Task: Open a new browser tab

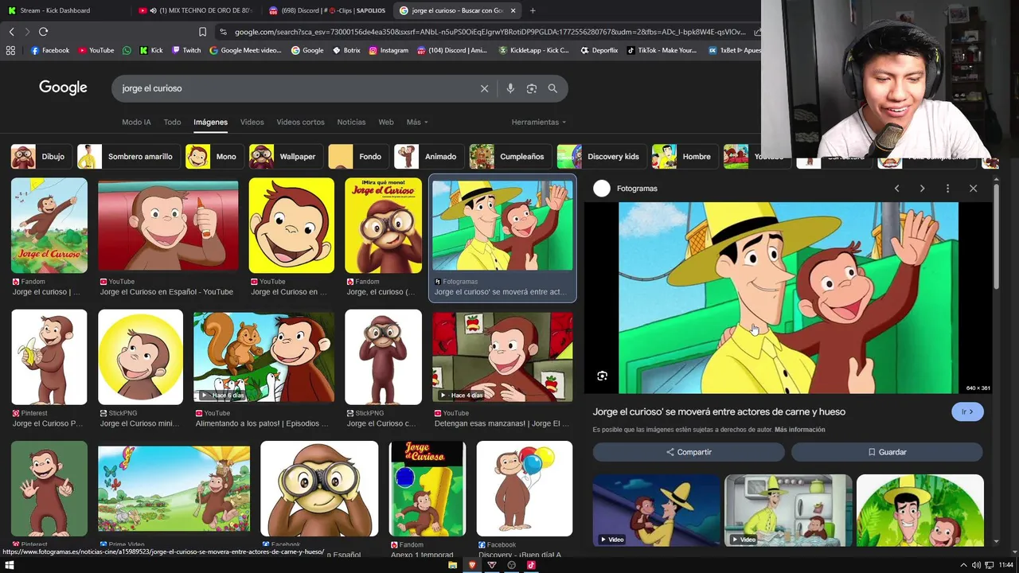Action: tap(533, 10)
